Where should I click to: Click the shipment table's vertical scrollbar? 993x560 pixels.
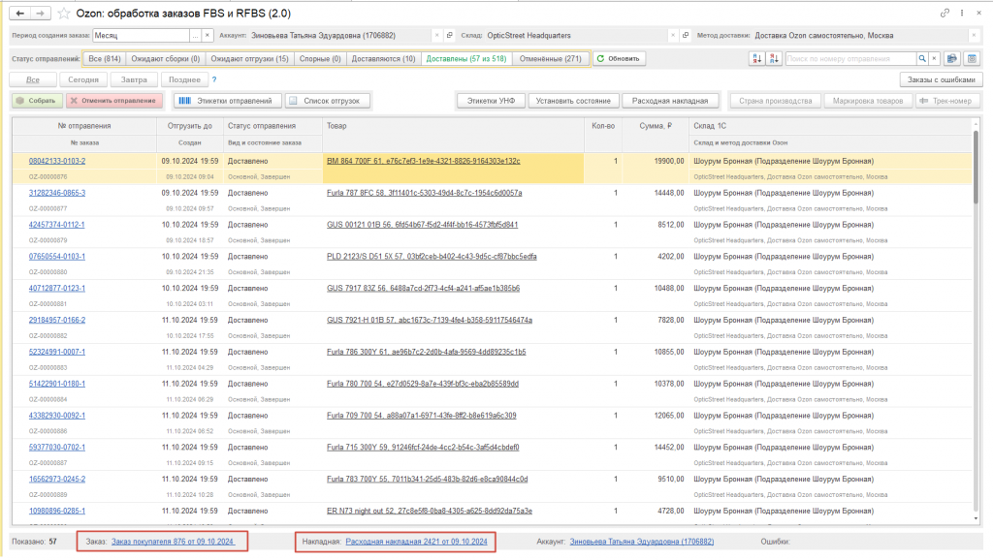[x=976, y=320]
